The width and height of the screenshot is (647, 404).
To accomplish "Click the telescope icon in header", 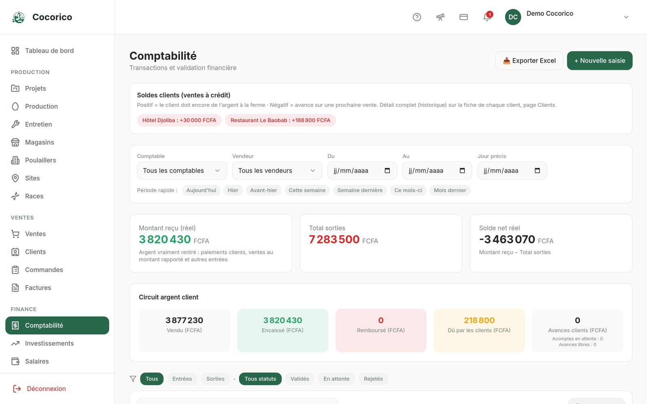I will pos(440,17).
